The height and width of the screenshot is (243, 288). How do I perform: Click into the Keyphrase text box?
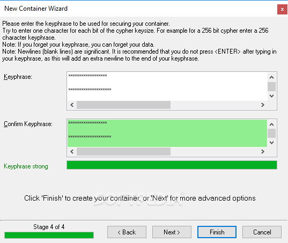(167, 86)
